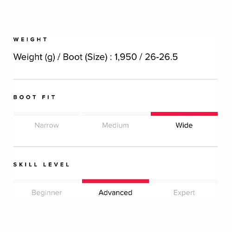232x232 pixels.
Task: Choose the Medium boot fit label
Action: (116, 125)
